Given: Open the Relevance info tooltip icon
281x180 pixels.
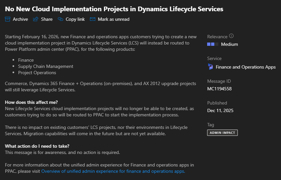Looking at the screenshot, I should pos(231,36).
